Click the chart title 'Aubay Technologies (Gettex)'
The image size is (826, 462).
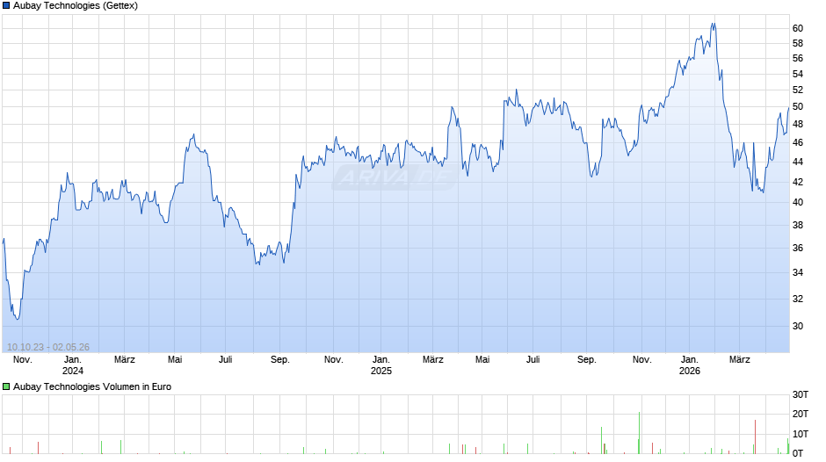point(76,6)
